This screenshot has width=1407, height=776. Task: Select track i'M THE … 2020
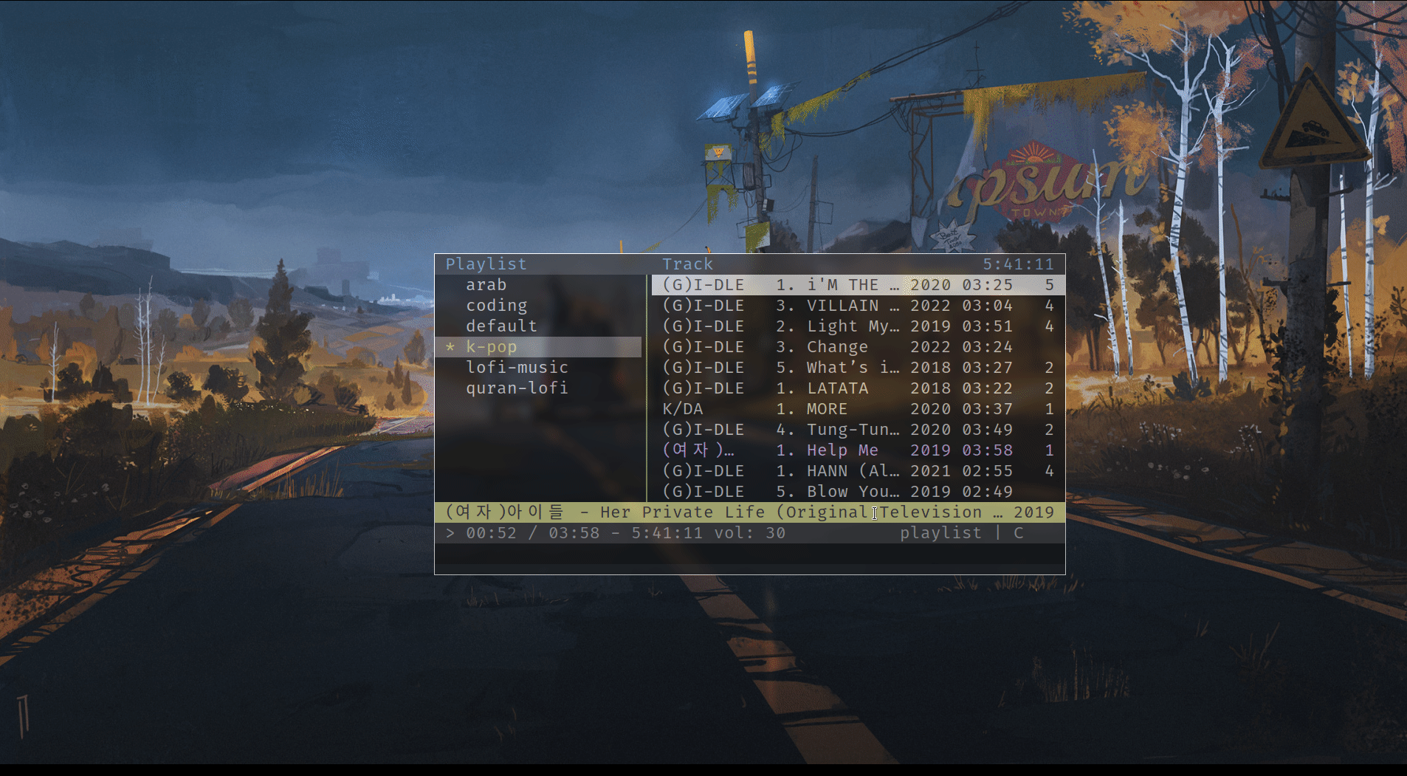click(858, 285)
